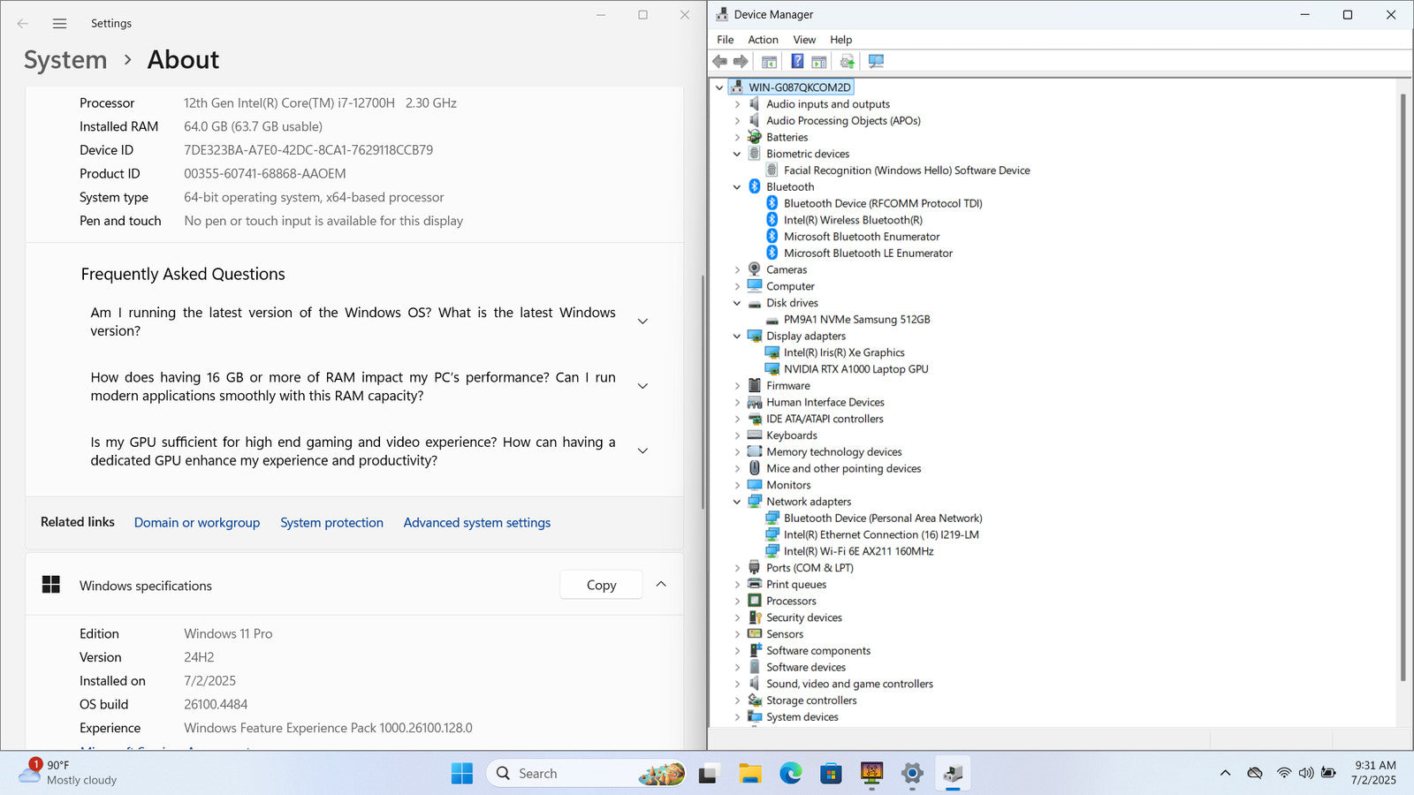Click the Forward arrow in Device Manager toolbar
1414x795 pixels.
[x=741, y=61]
